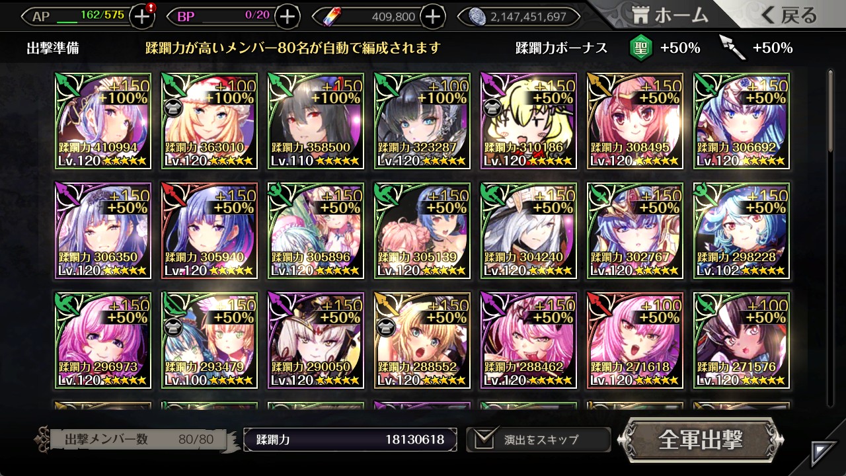Screen dimensions: 846x476
Task: Open the corner triangle menu icon
Action: tap(823, 454)
